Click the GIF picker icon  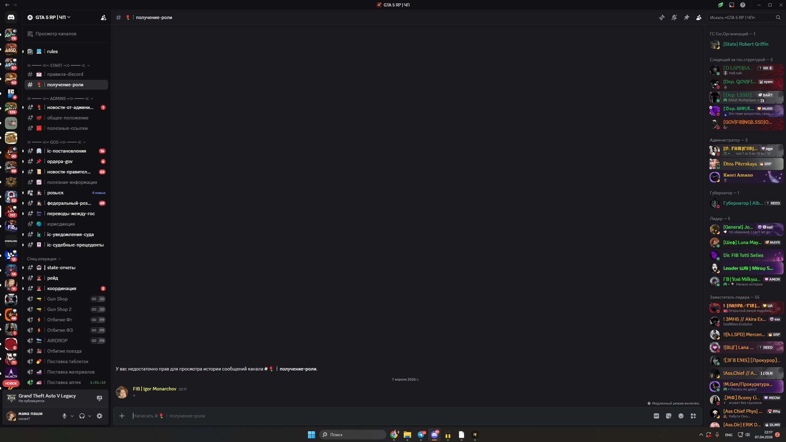(656, 416)
